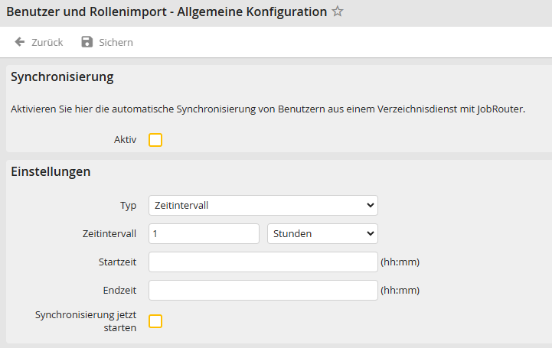The width and height of the screenshot is (552, 348).
Task: Click the back arrow icon
Action: pos(20,42)
